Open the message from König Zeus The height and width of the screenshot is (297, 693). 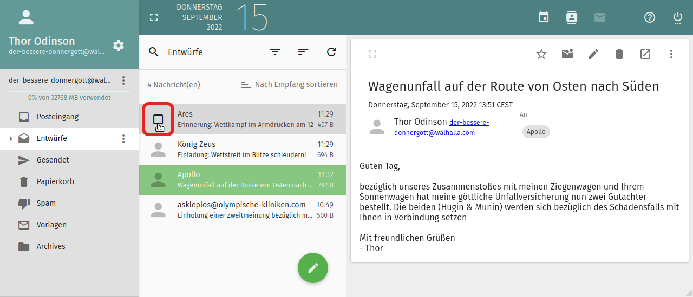(243, 150)
